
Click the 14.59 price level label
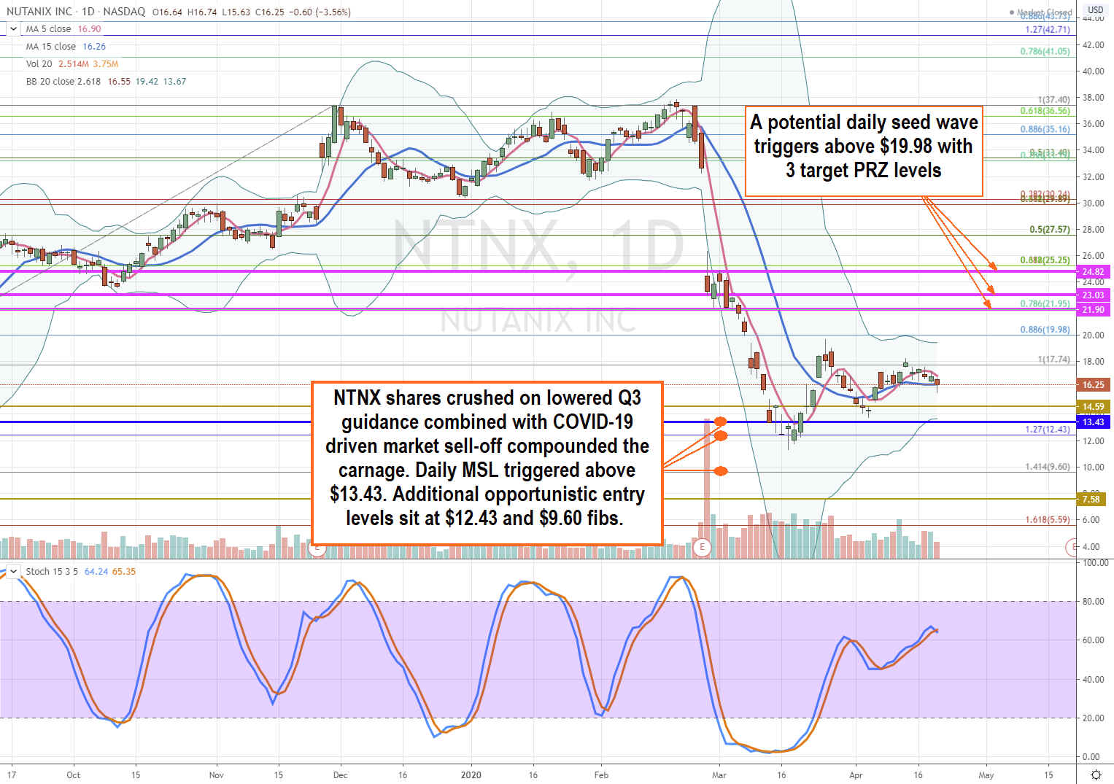[x=1093, y=407]
